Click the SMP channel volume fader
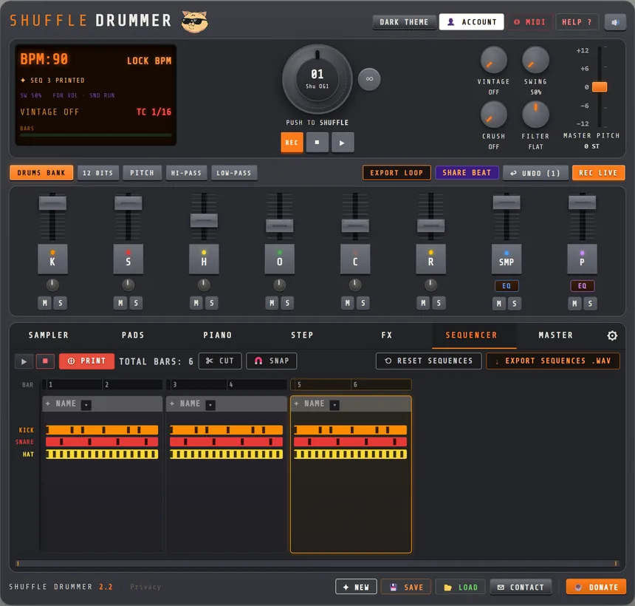Image resolution: width=635 pixels, height=606 pixels. coord(507,202)
